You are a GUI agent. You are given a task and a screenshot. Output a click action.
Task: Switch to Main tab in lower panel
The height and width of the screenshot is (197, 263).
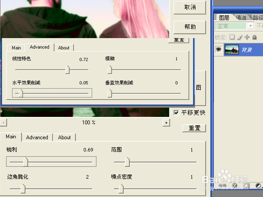[x=11, y=137]
